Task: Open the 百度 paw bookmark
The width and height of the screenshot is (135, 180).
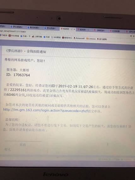Action: click(46, 37)
